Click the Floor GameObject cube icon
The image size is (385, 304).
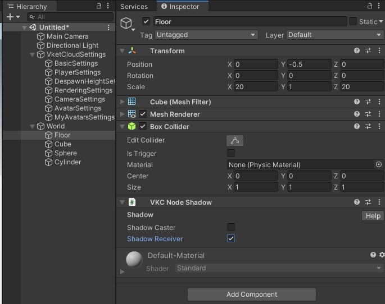click(127, 23)
